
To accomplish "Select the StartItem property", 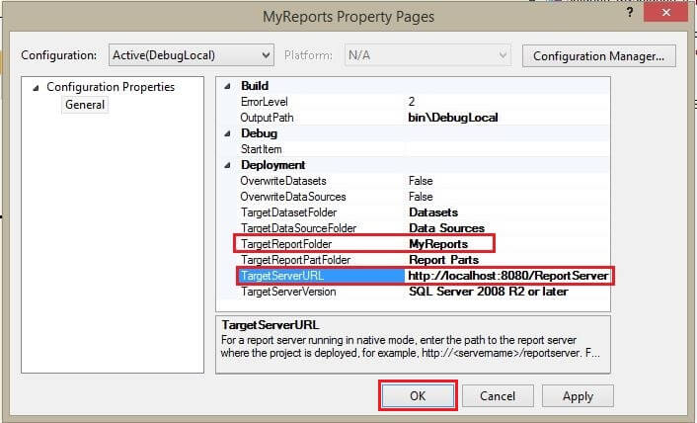I will (261, 149).
